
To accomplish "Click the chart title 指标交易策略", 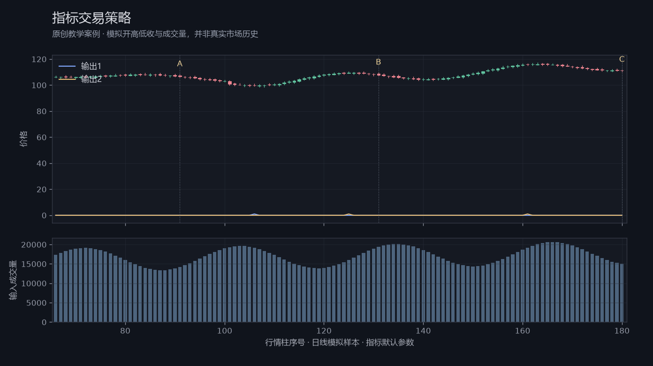I will (91, 18).
